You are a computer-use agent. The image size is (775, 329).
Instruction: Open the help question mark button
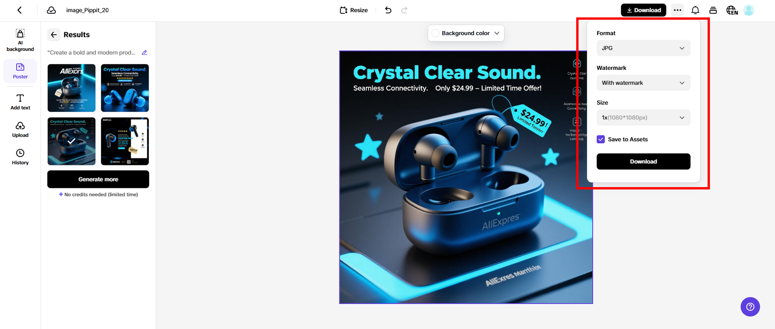750,307
